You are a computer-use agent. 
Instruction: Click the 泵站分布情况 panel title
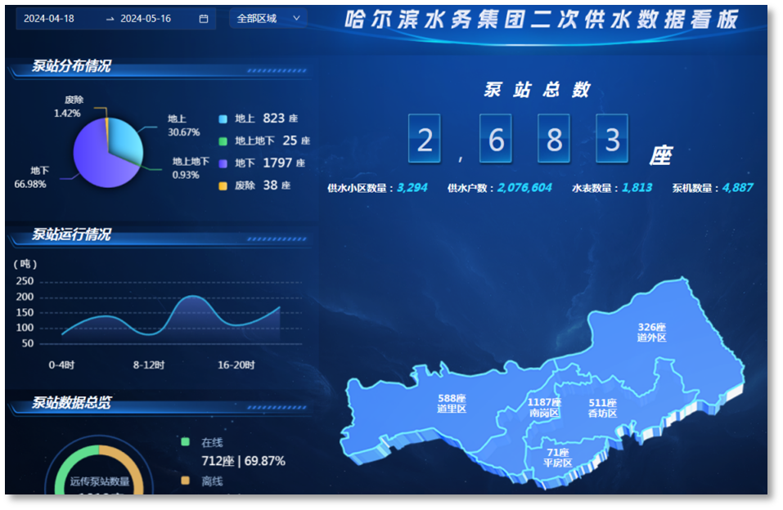pyautogui.click(x=71, y=66)
